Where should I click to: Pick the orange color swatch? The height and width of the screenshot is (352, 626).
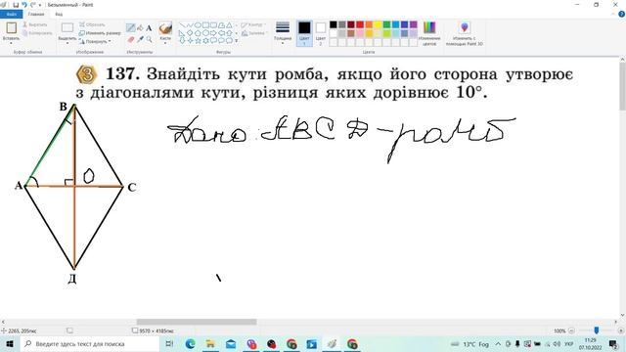(369, 24)
